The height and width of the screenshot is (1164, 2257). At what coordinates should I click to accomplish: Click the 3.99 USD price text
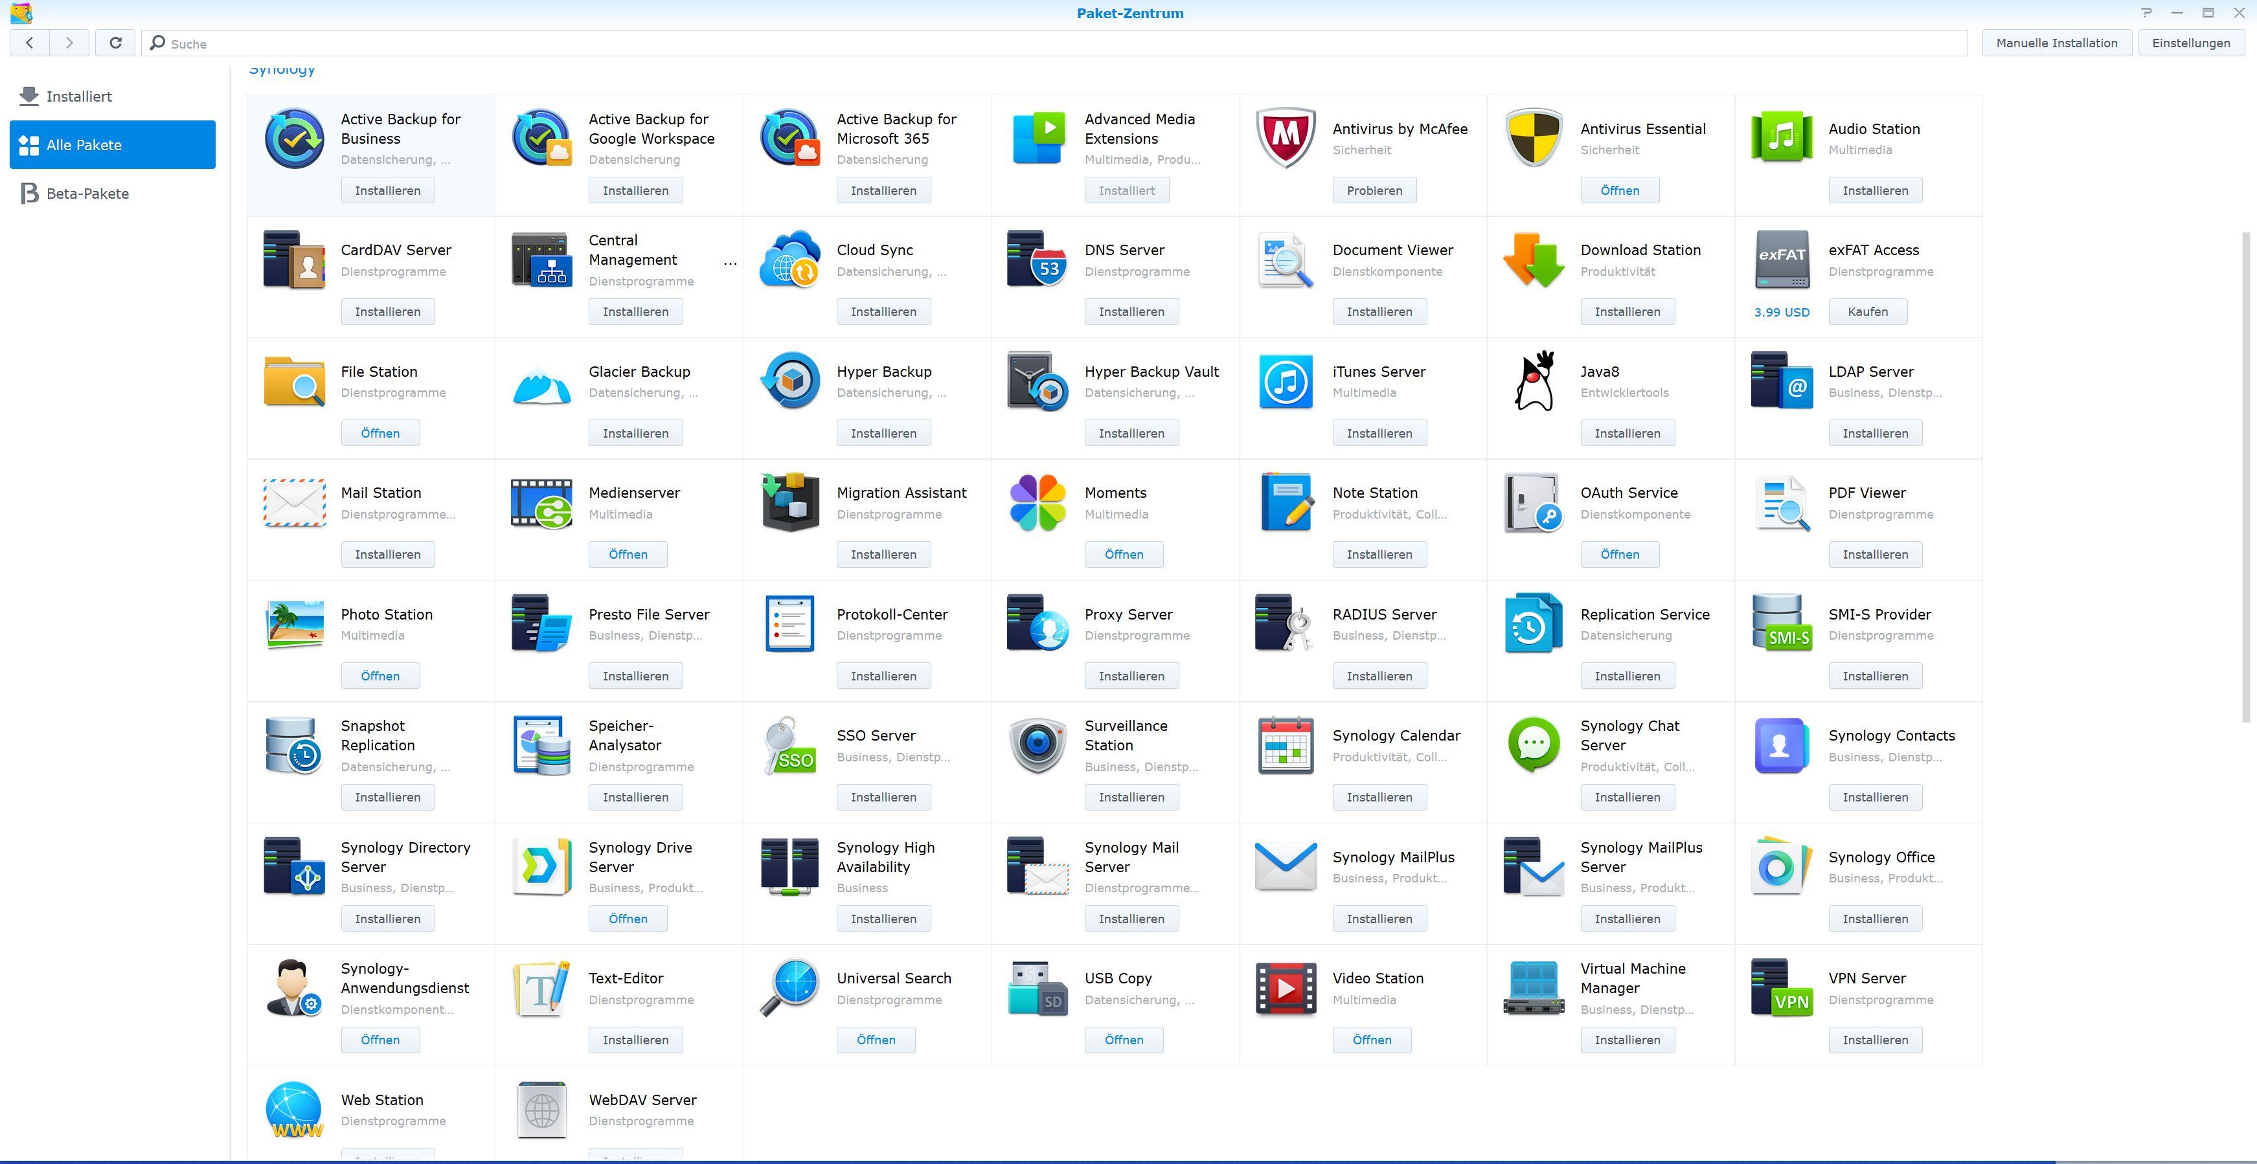click(1781, 312)
